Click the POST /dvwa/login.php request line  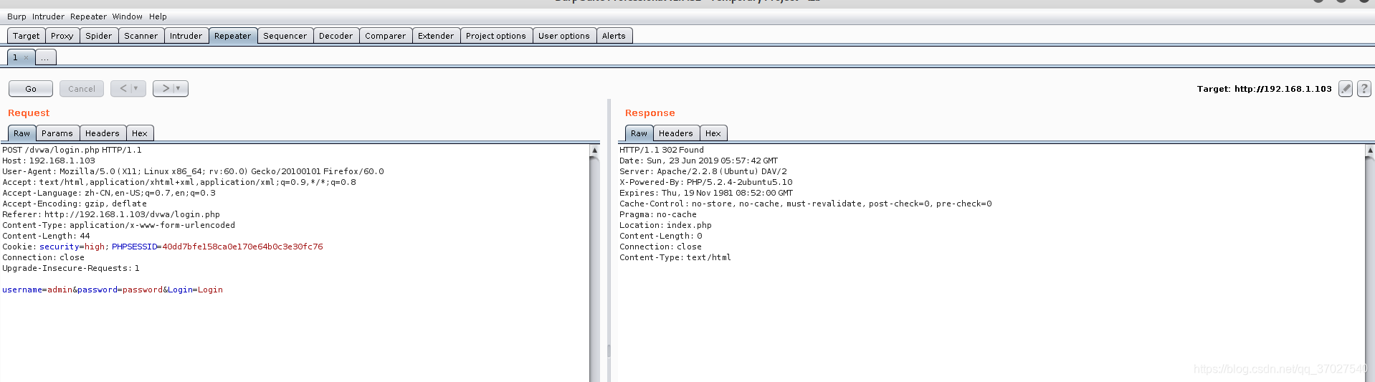pyautogui.click(x=72, y=150)
